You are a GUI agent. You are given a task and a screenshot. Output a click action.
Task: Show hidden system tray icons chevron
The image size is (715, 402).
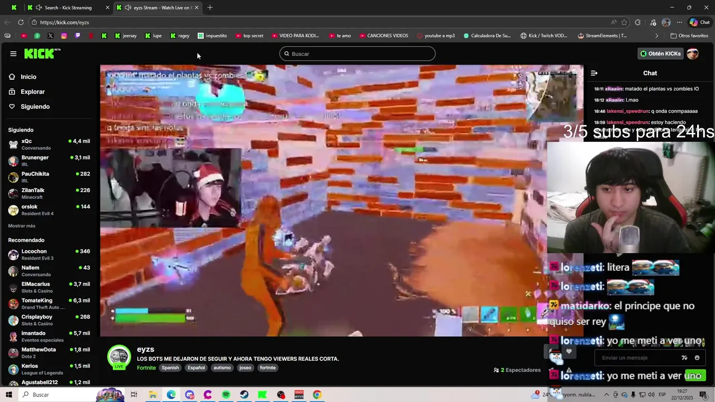click(x=607, y=395)
